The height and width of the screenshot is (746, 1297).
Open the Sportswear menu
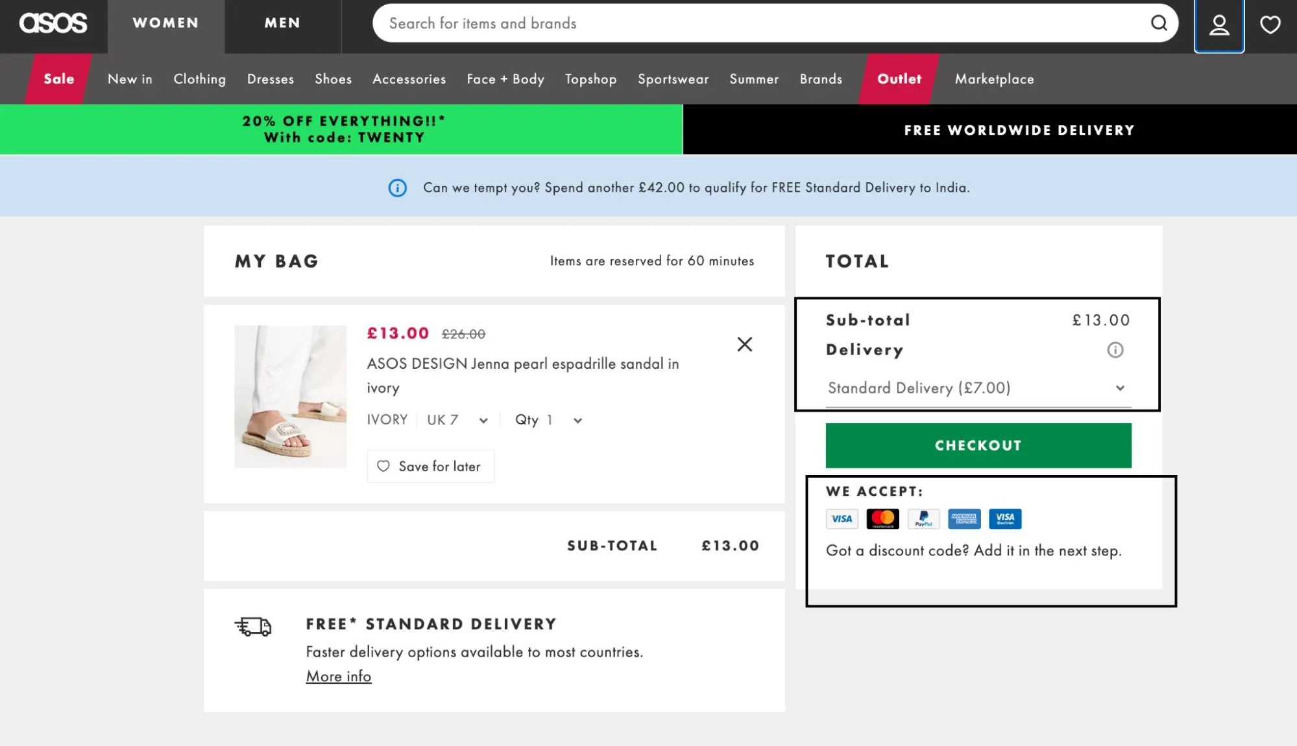[673, 79]
